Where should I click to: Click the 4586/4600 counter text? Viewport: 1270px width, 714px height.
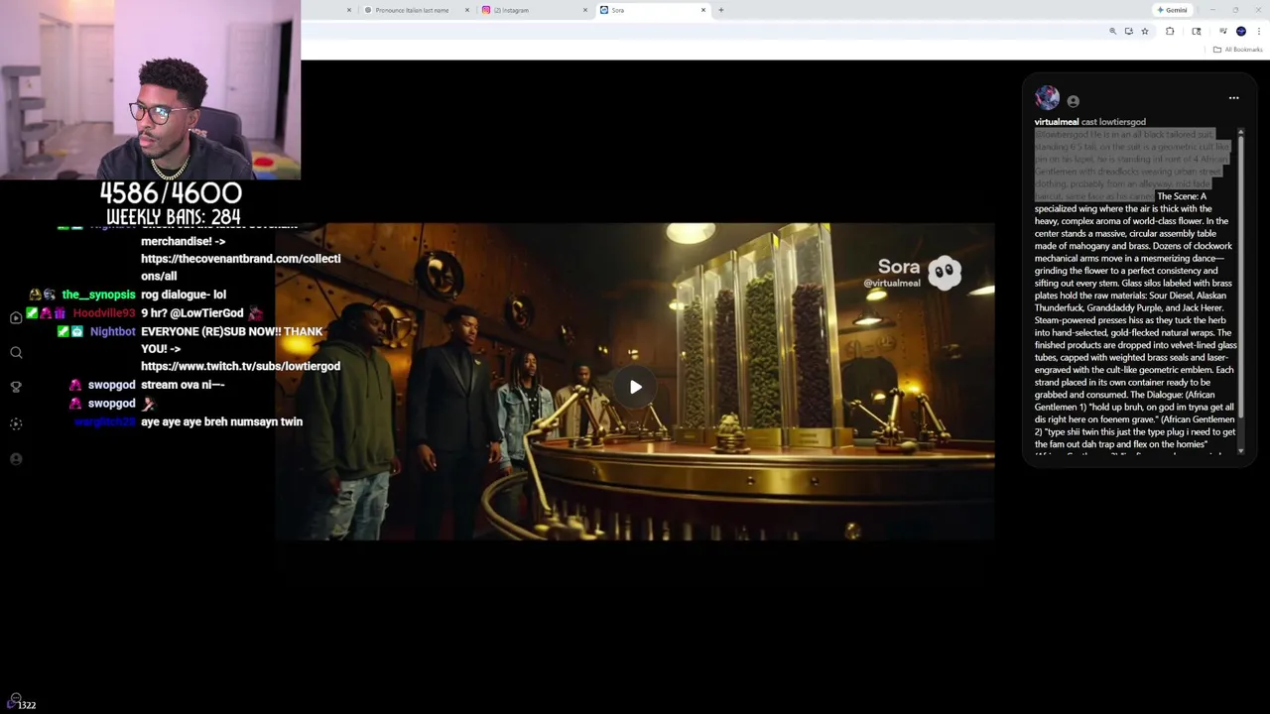pos(171,192)
